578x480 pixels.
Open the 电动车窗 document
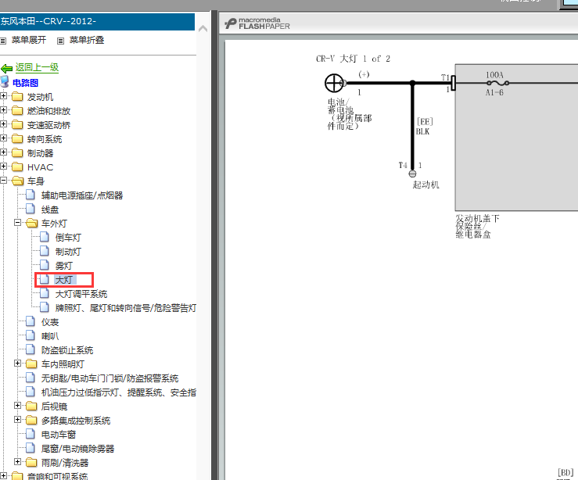(58, 435)
